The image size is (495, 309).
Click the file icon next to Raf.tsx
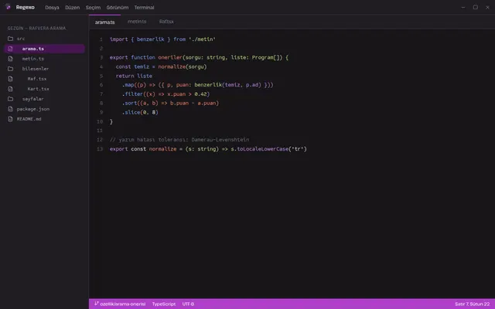(x=10, y=79)
